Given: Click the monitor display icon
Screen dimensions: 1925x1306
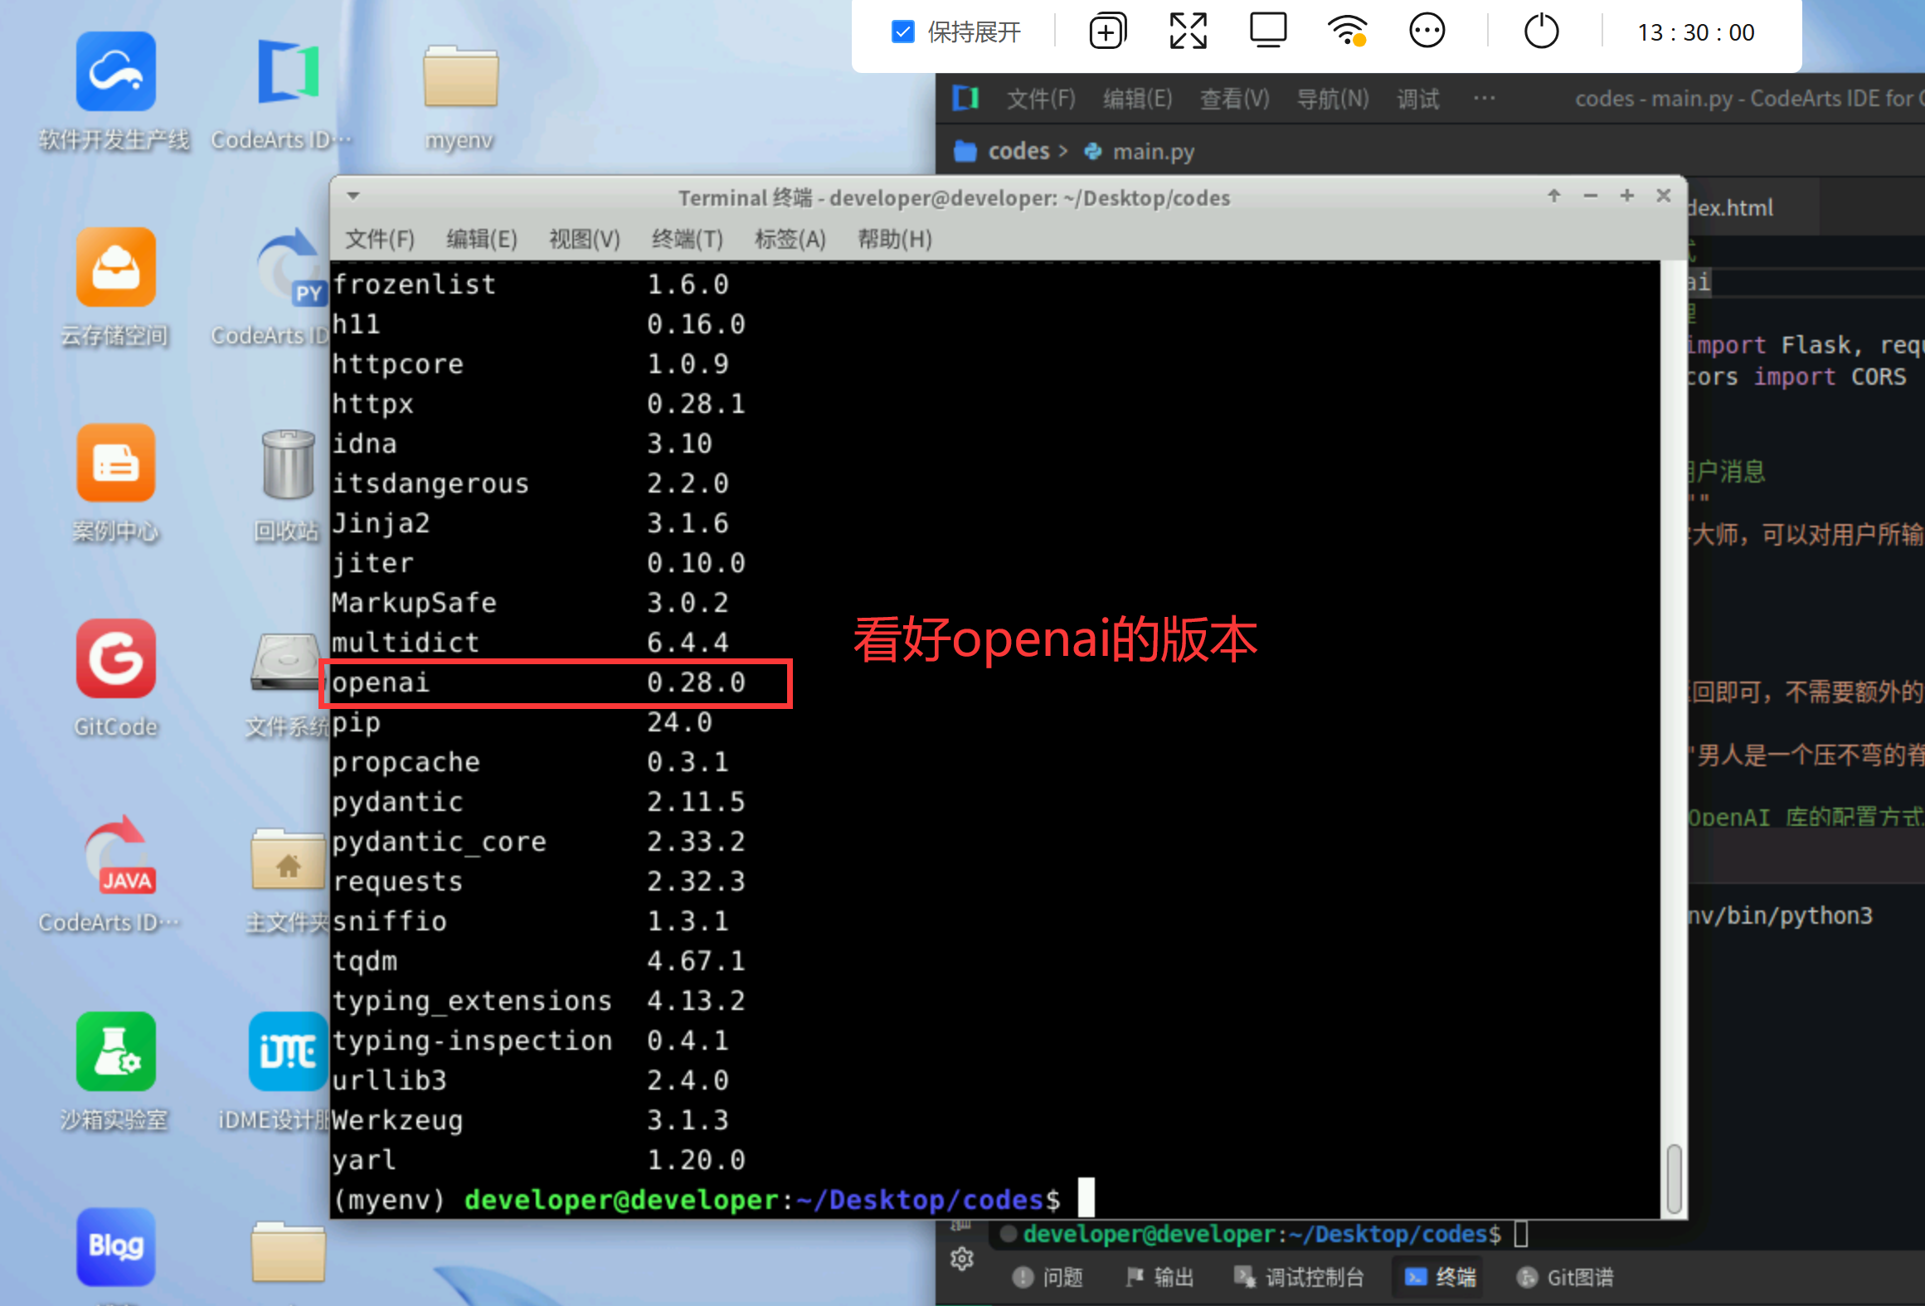Looking at the screenshot, I should pyautogui.click(x=1268, y=31).
